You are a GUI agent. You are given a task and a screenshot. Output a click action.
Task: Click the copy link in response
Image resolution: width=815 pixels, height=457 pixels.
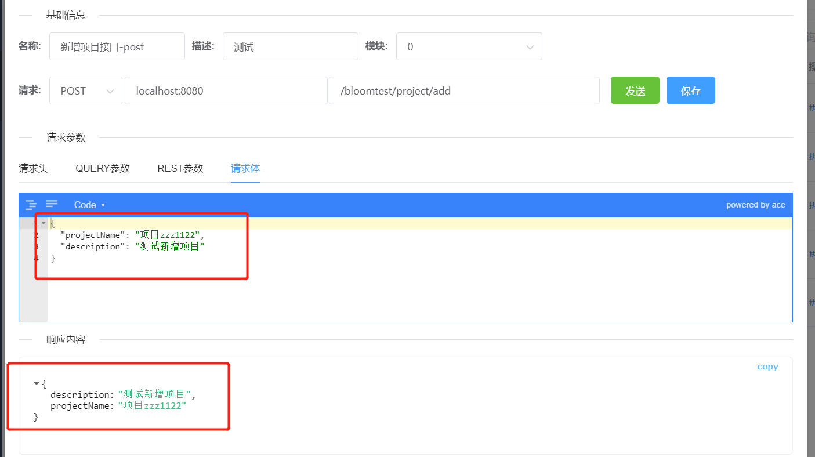(767, 367)
